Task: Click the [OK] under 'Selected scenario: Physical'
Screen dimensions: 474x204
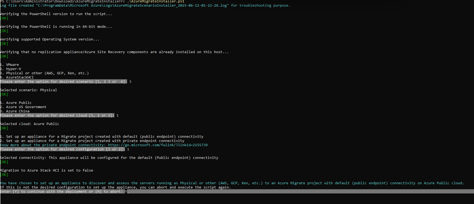Action: click(x=4, y=94)
